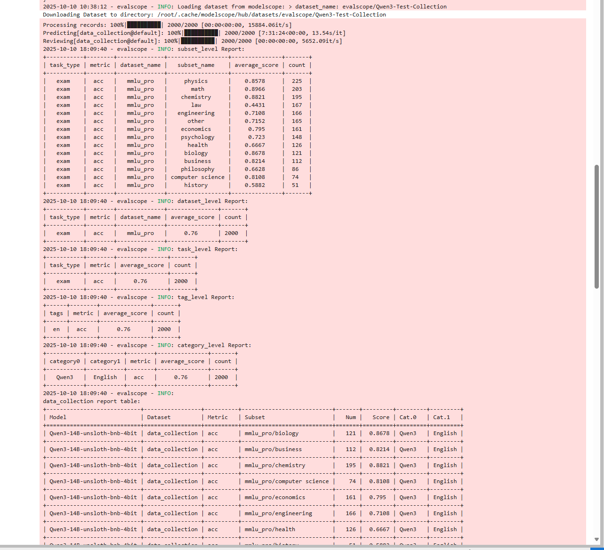The width and height of the screenshot is (604, 550).
Task: Select the 'law' subset_name cell
Action: coord(196,105)
